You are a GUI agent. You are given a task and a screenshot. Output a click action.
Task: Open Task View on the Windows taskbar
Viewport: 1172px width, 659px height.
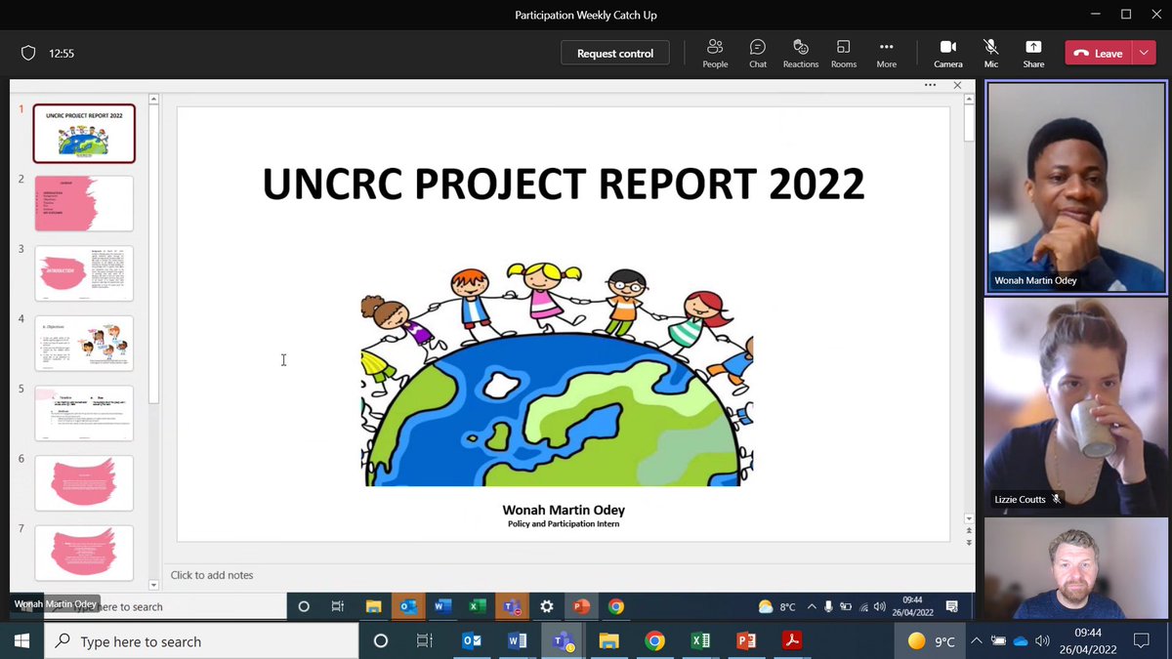coord(425,641)
